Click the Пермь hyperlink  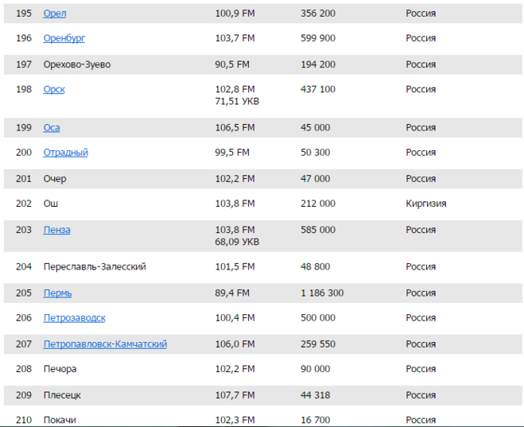57,293
